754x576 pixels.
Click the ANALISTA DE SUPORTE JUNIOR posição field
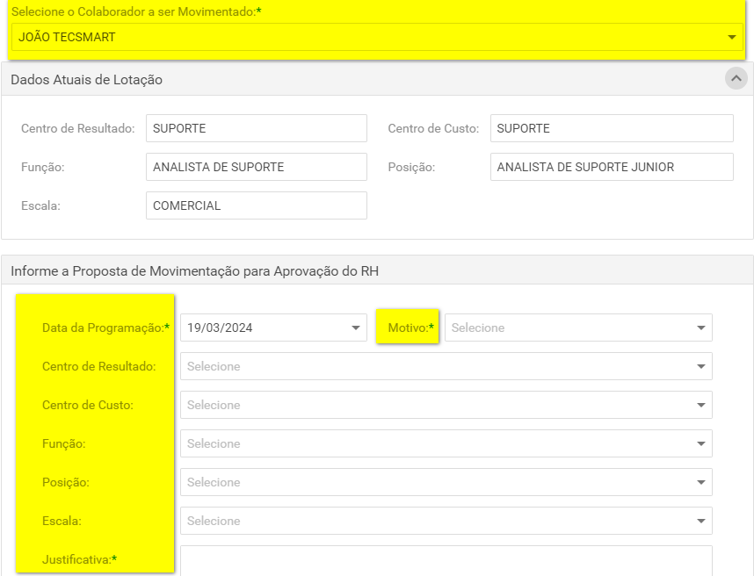[x=612, y=167]
